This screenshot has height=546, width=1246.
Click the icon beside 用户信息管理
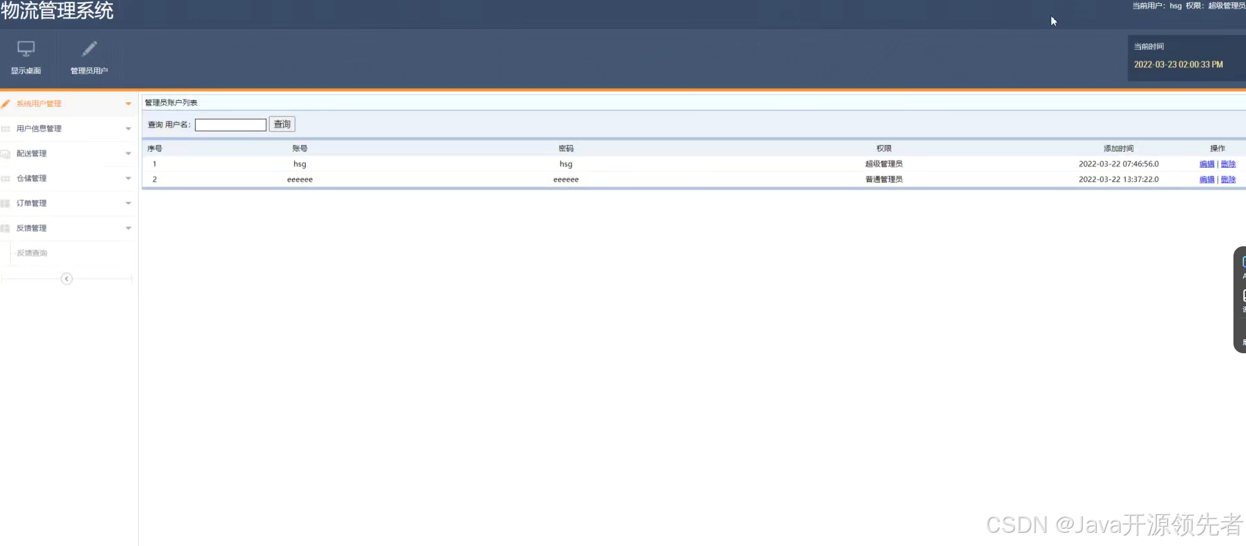click(5, 129)
